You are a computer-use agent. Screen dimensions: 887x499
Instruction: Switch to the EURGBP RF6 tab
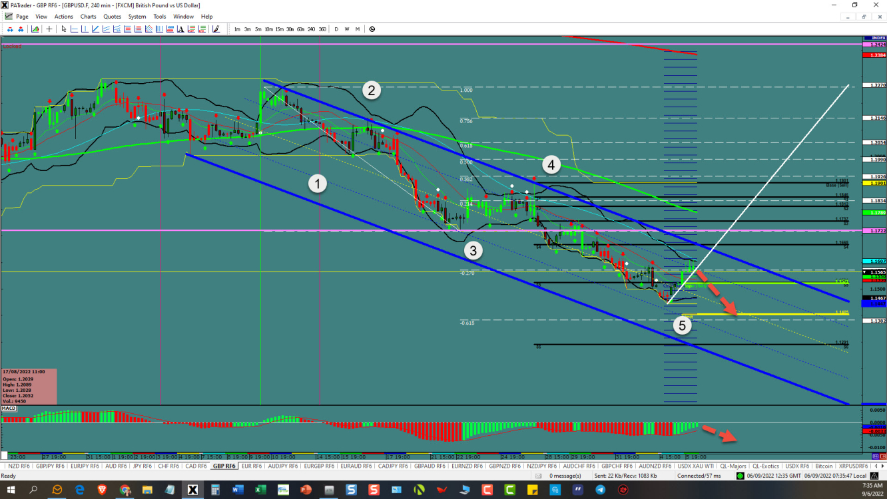point(319,466)
